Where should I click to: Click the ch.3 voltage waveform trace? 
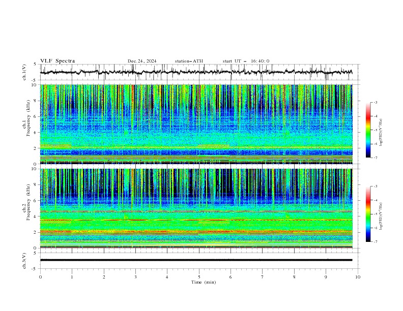point(196,260)
